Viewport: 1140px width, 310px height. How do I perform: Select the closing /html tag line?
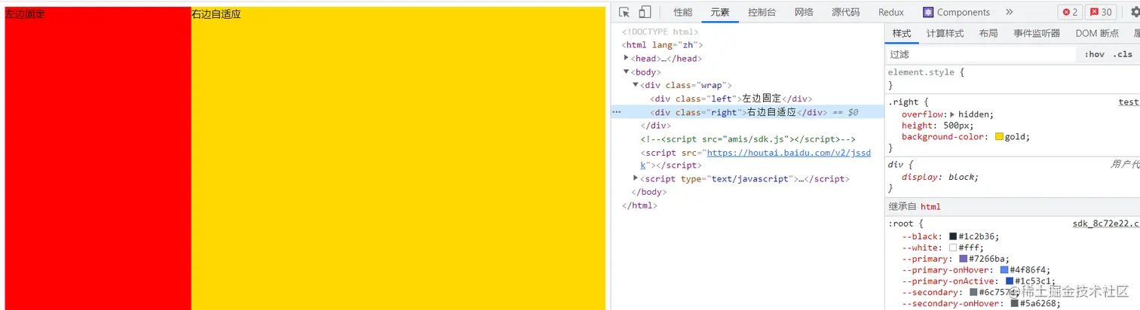(639, 205)
